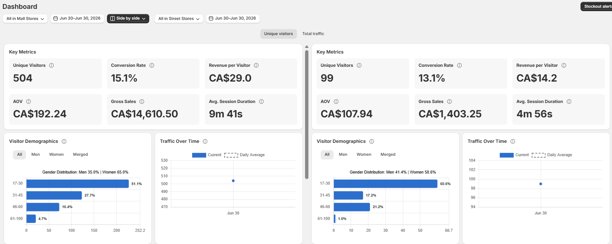
Task: Open info icon for left Conversion Rate
Action: (x=152, y=65)
